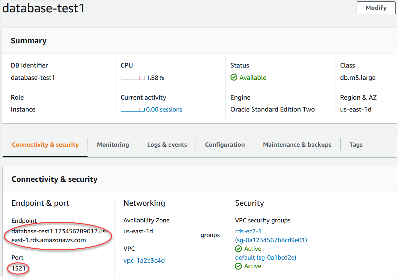Open the Maintenance & backups tab
The height and width of the screenshot is (278, 398).
pyautogui.click(x=297, y=145)
